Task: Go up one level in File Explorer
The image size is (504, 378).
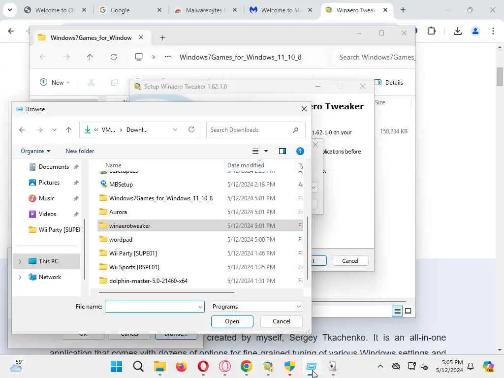Action: pyautogui.click(x=90, y=57)
